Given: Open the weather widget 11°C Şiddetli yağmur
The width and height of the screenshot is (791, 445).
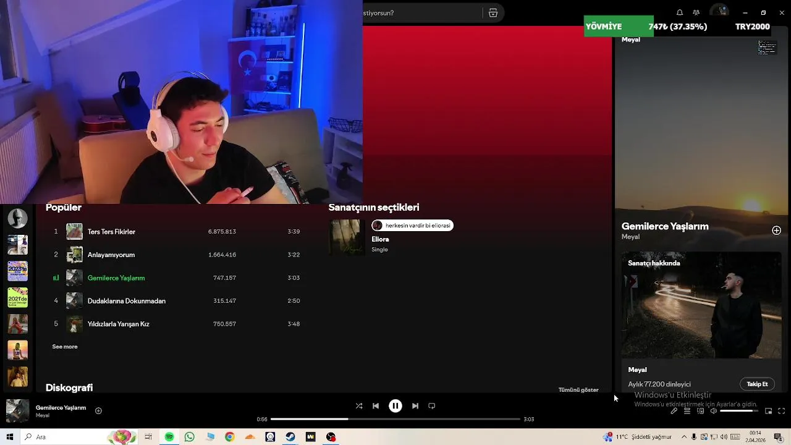Looking at the screenshot, I should [x=638, y=437].
